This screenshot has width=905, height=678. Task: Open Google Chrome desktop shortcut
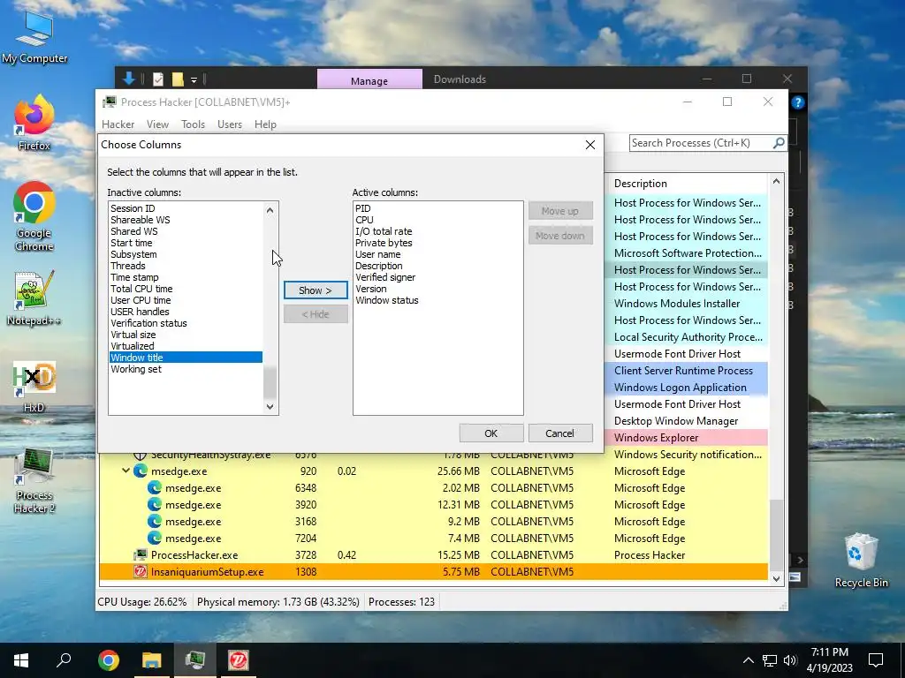pyautogui.click(x=34, y=216)
